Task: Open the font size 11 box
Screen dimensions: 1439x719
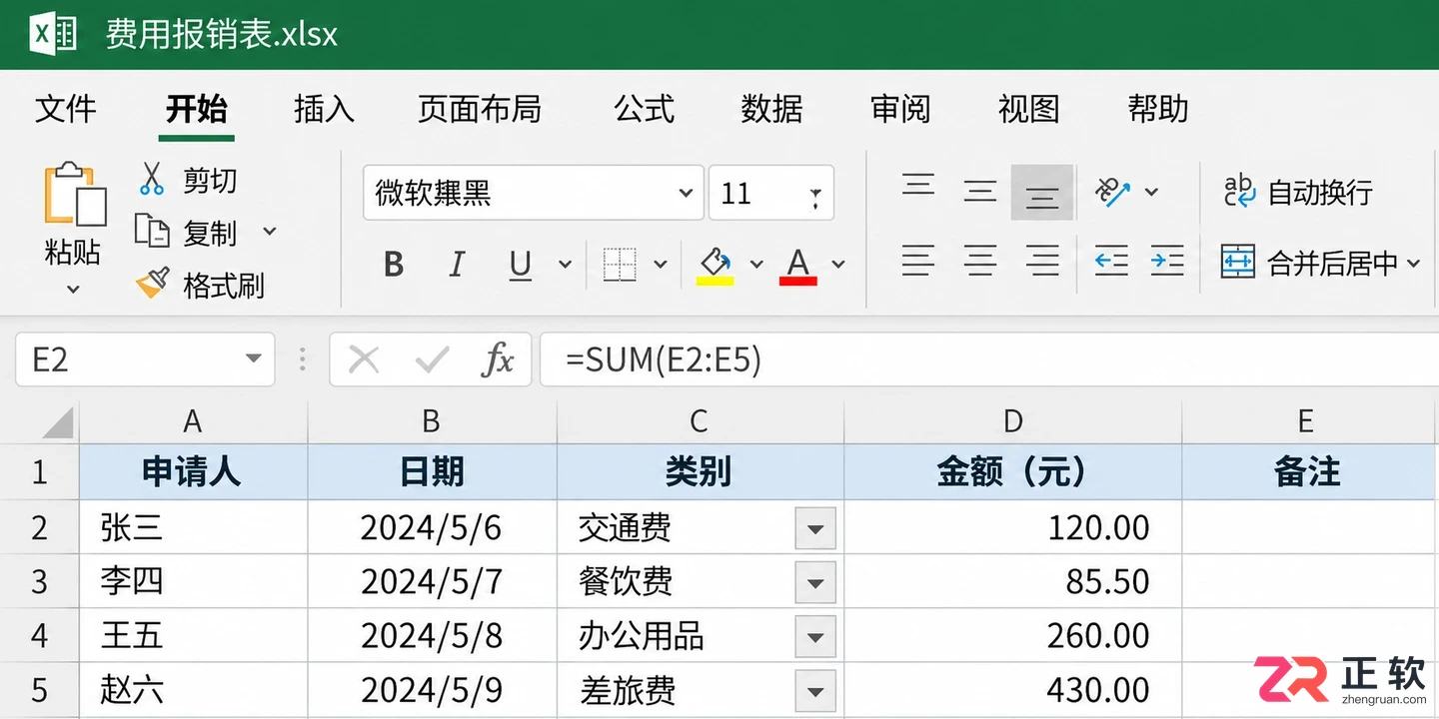Action: (770, 193)
